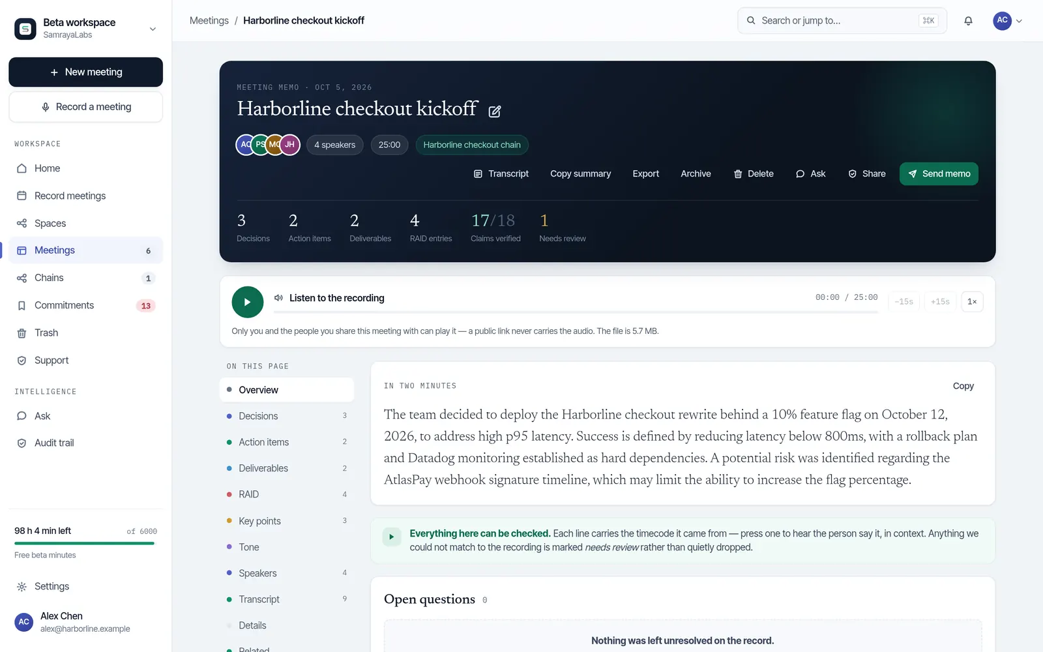Seek on the recording progress bar
The image size is (1043, 652).
[576, 312]
